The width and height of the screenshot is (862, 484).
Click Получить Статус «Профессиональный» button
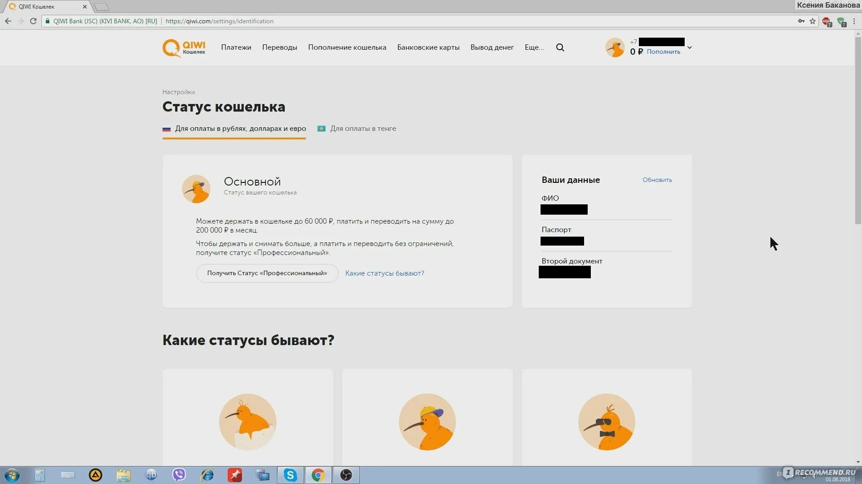point(267,273)
